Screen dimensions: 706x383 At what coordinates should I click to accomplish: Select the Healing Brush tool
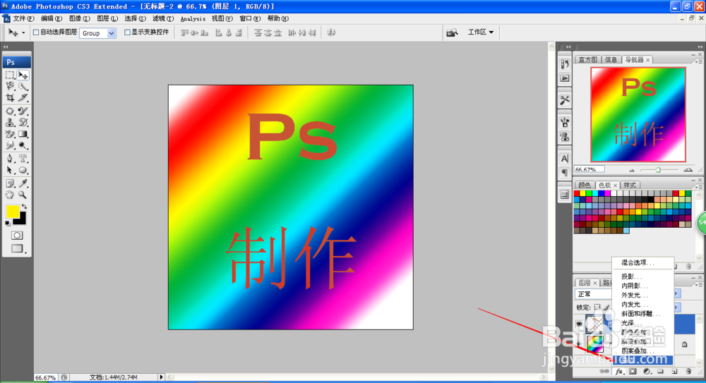[x=10, y=111]
